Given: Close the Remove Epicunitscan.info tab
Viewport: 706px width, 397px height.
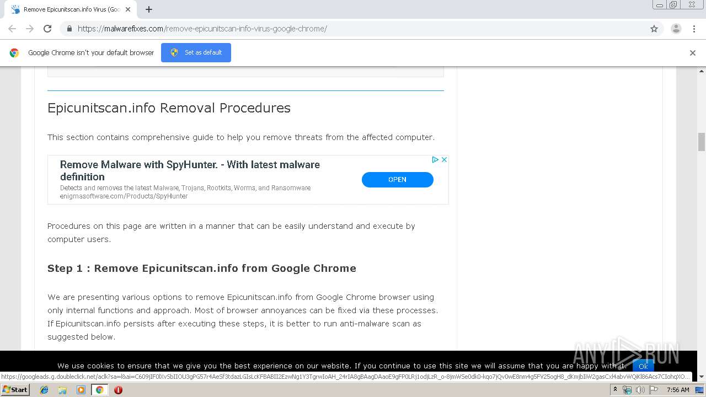Looking at the screenshot, I should (128, 9).
